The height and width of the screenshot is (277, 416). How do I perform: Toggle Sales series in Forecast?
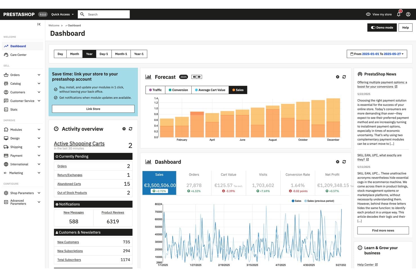(x=238, y=90)
